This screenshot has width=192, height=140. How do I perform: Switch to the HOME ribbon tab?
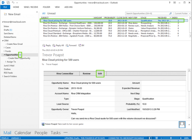pyautogui.click(x=16, y=7)
